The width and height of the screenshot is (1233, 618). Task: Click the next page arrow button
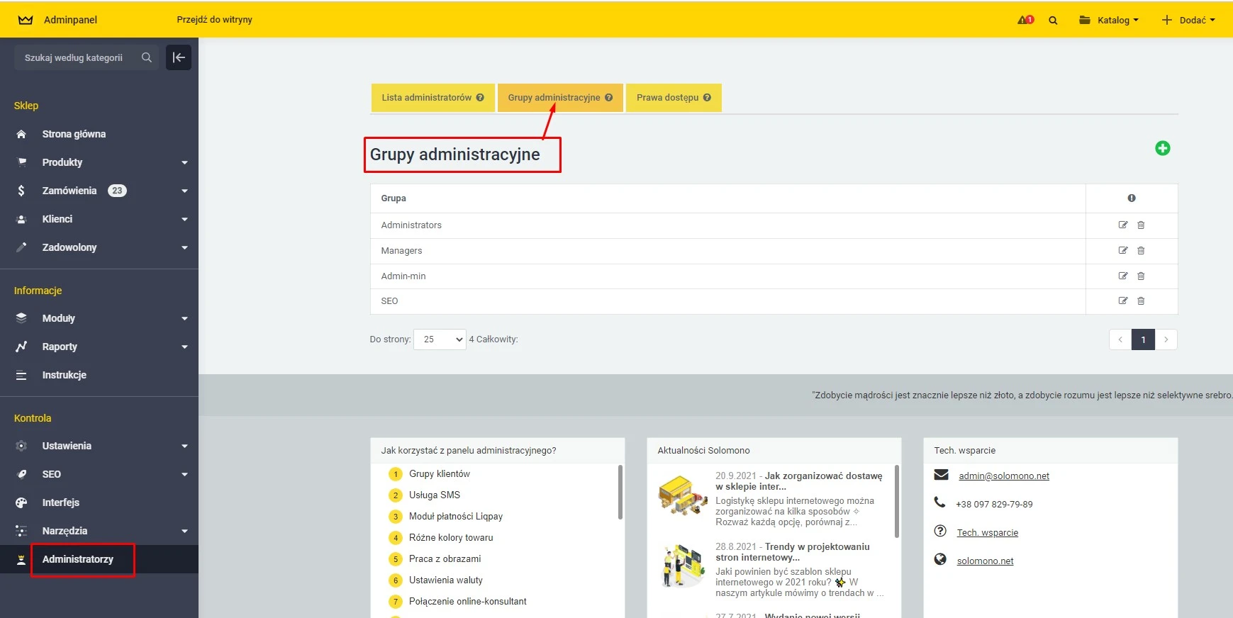tap(1166, 339)
